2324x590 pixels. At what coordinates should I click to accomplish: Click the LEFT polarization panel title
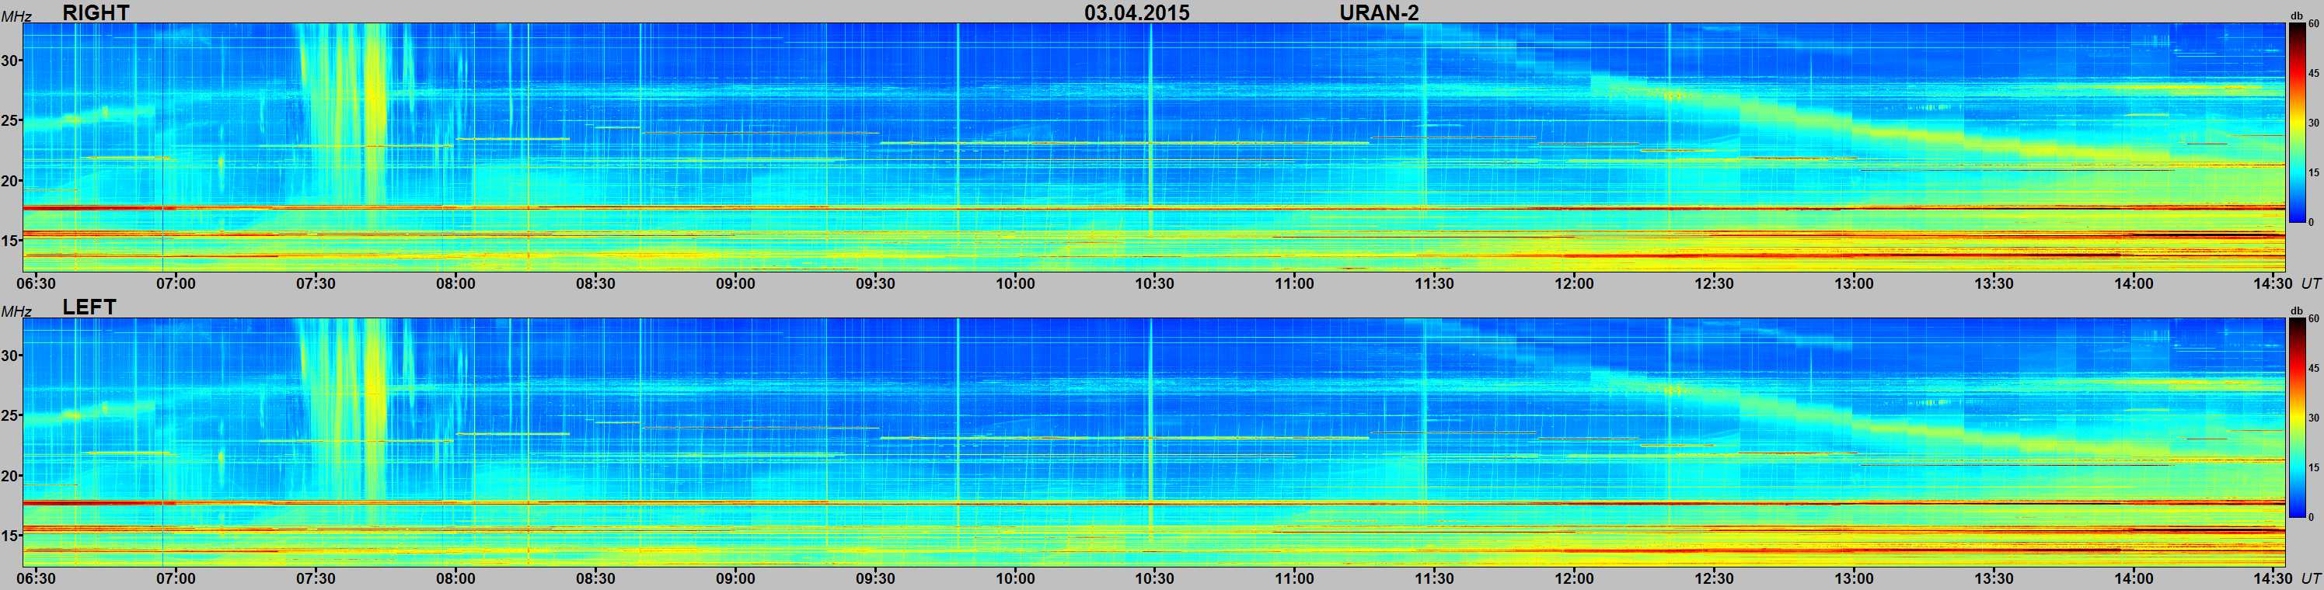[89, 307]
